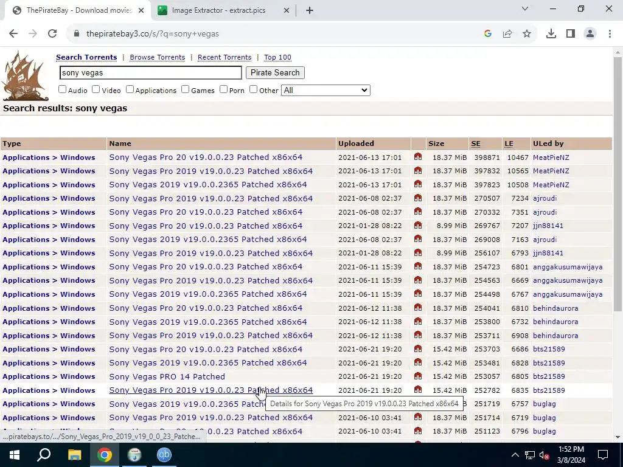Check the Applications filter checkbox
623x467 pixels.
tap(130, 89)
